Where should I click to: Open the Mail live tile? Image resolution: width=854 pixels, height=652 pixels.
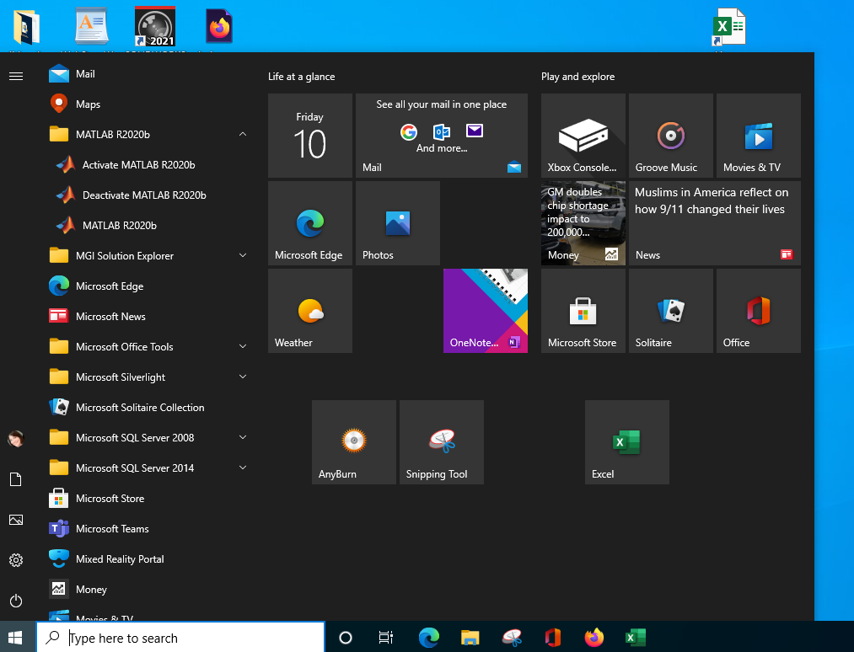coord(442,136)
